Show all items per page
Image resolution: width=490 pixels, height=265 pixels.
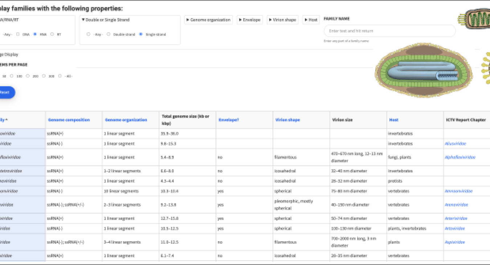[x=60, y=76]
